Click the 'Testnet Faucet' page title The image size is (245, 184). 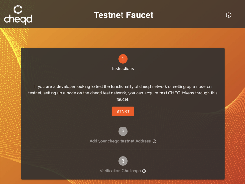point(123,15)
